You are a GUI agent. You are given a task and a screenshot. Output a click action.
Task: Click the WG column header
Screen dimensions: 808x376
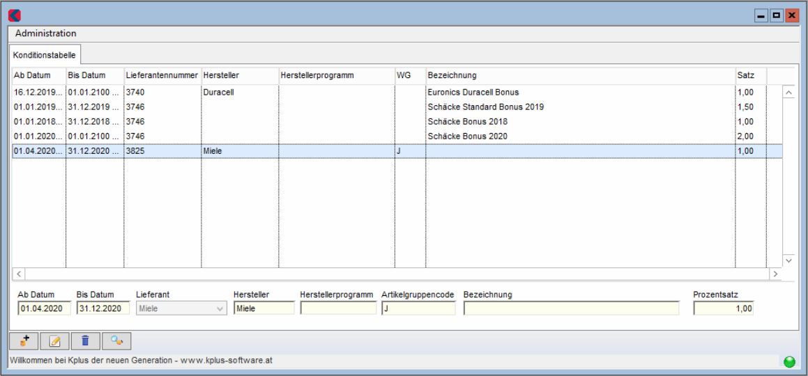click(410, 76)
